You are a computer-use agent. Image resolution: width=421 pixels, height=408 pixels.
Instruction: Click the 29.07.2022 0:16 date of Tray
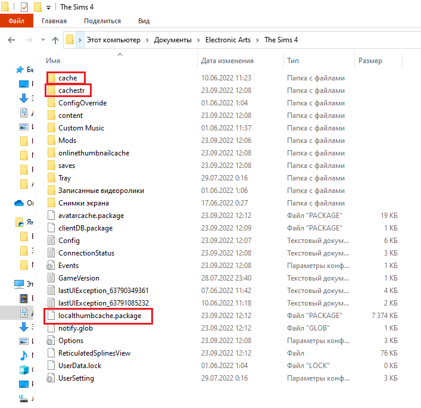coord(224,178)
